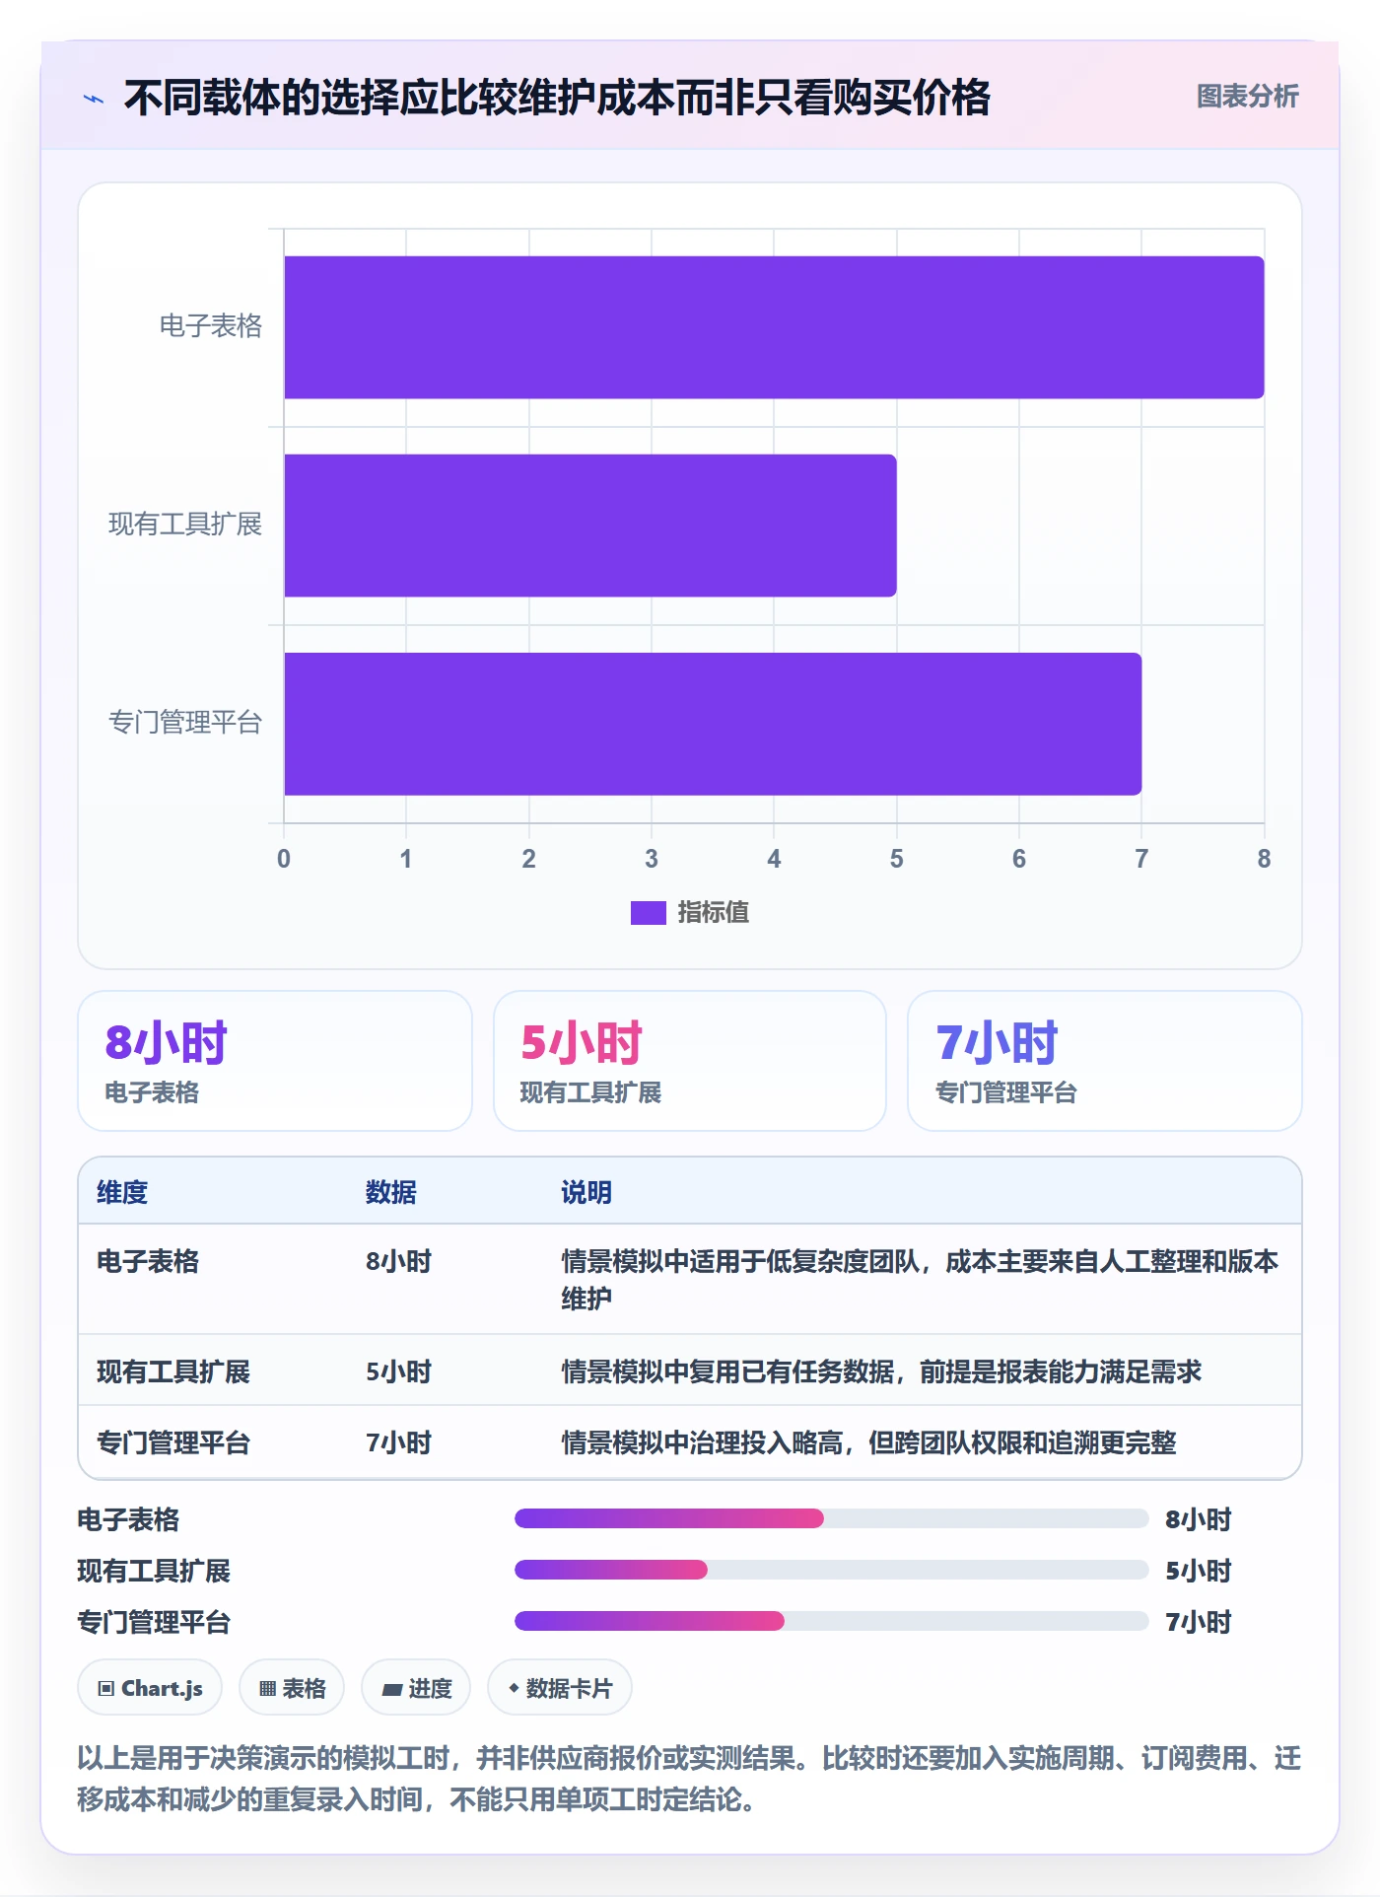1380x1897 pixels.
Task: Click the 专门管理平台 progress bar
Action: coord(832,1621)
